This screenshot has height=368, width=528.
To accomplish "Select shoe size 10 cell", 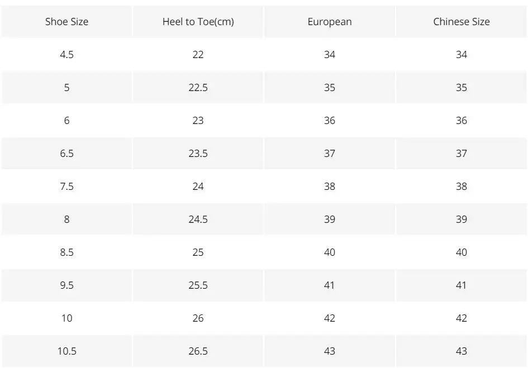I will 66,318.
